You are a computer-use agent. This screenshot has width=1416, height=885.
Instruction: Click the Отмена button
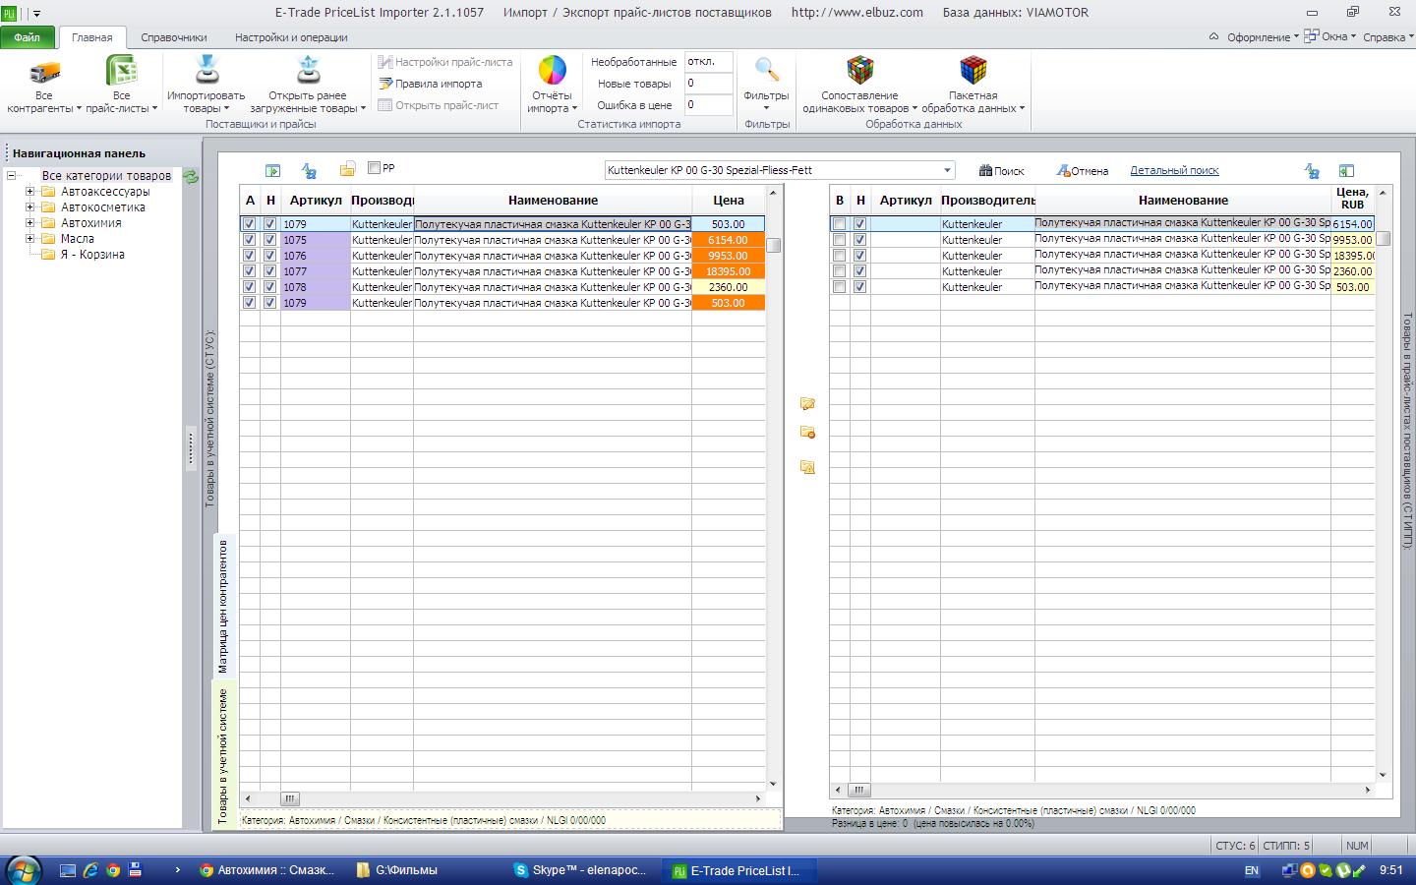pos(1083,171)
